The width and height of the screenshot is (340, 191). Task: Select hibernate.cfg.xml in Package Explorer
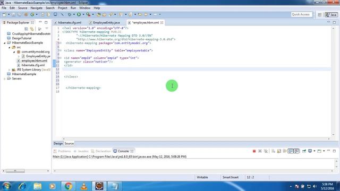click(33, 65)
